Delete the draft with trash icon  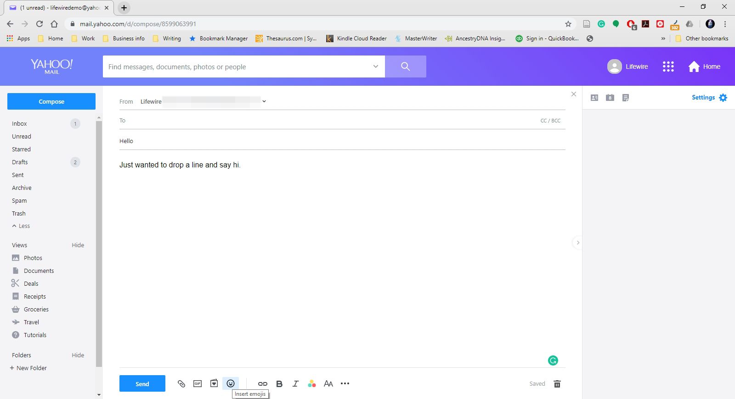click(x=557, y=384)
